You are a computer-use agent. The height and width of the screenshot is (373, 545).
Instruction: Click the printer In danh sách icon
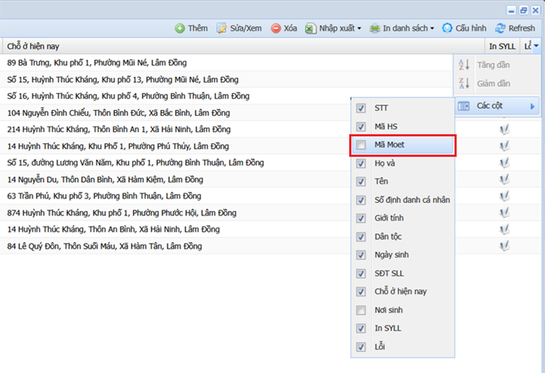tap(374, 29)
